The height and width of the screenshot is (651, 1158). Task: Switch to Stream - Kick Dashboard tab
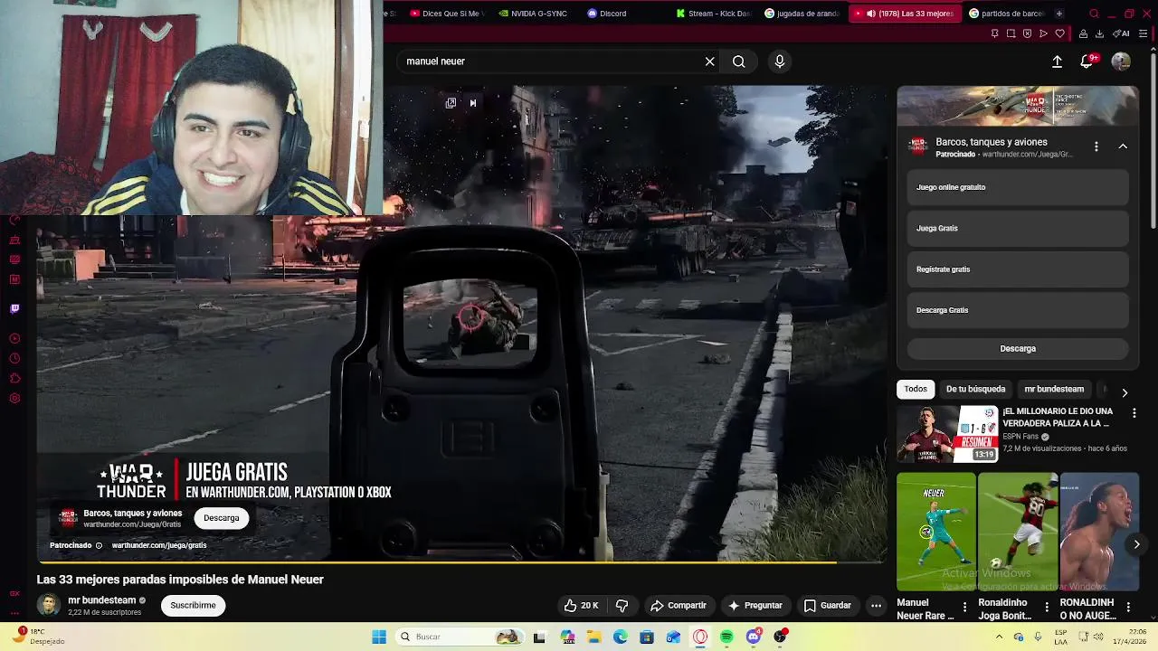[x=714, y=14]
